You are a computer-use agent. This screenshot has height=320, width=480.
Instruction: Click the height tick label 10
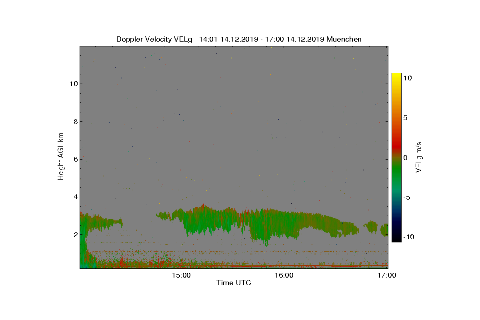point(73,84)
